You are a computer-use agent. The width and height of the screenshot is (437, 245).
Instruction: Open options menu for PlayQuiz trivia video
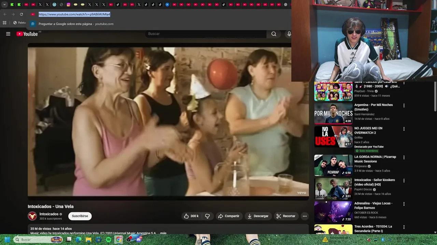[x=404, y=83]
